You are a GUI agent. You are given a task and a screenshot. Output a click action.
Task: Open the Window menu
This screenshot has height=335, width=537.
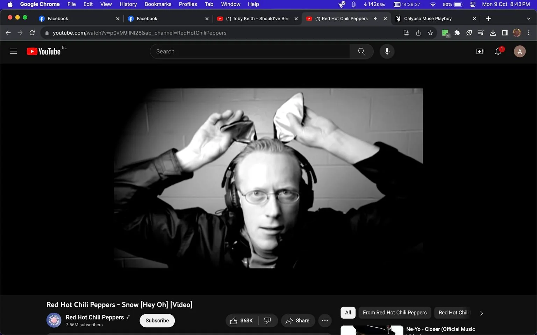click(x=230, y=4)
